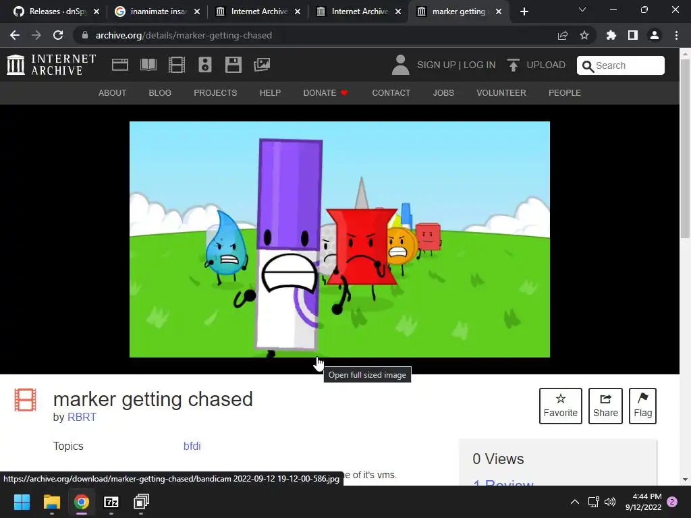Open Chrome three-dot menu
Image resolution: width=691 pixels, height=518 pixels.
point(676,35)
